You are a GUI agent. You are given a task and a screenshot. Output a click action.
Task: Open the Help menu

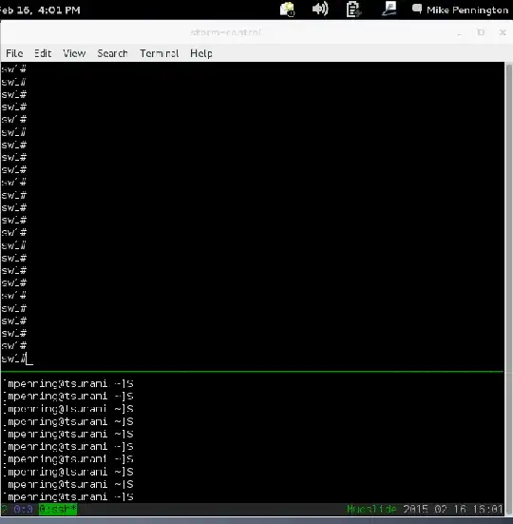point(201,53)
